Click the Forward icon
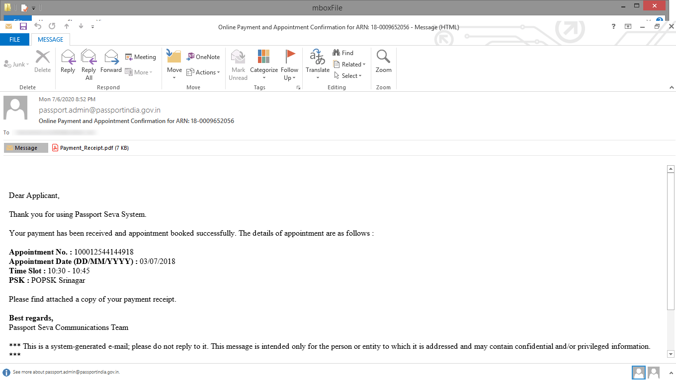 click(x=111, y=63)
